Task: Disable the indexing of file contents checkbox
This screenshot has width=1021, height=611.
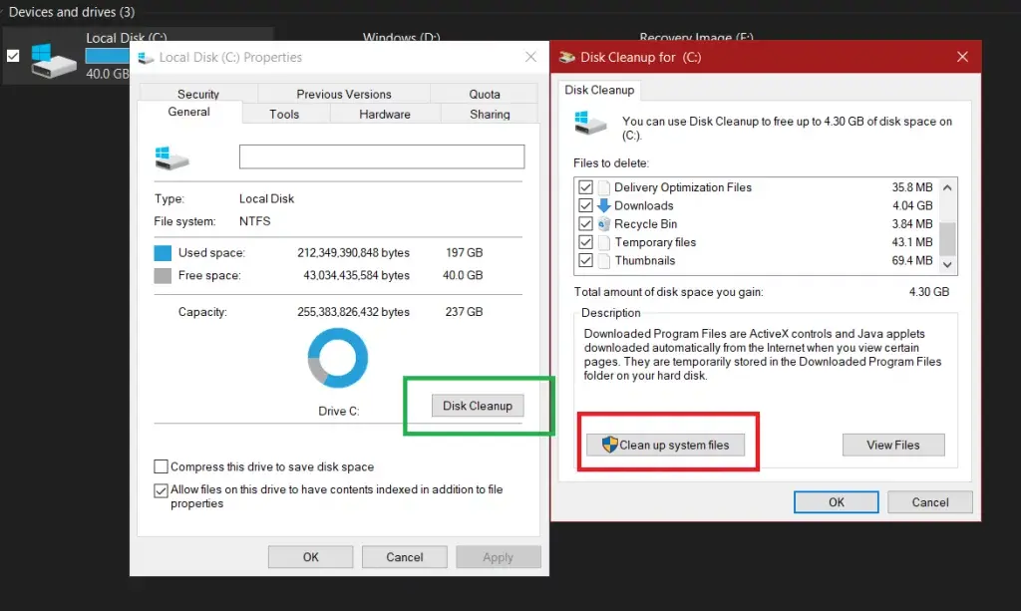Action: 161,490
